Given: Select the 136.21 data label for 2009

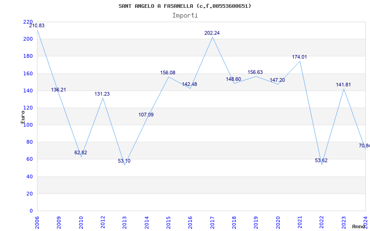Looking at the screenshot, I should tap(59, 90).
